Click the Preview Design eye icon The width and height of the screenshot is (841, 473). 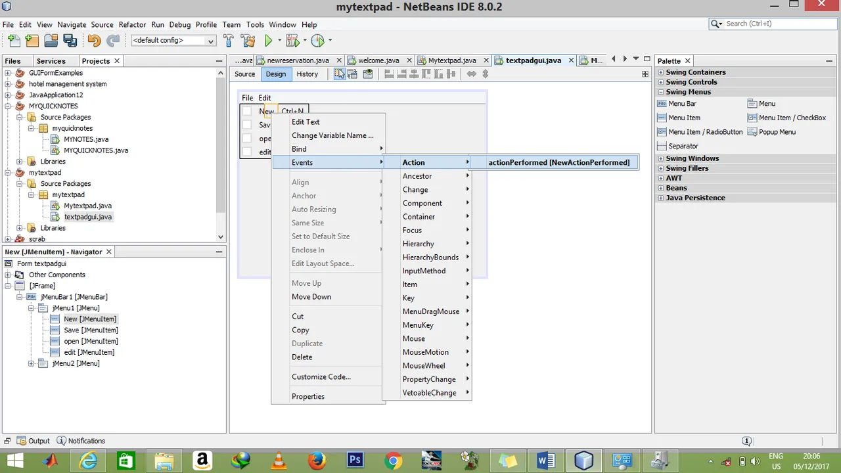pos(368,74)
